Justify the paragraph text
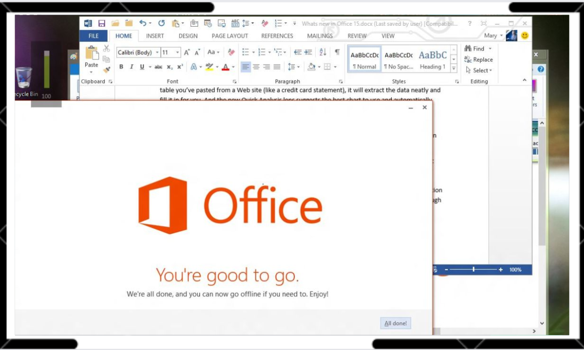The width and height of the screenshot is (584, 350). (x=277, y=67)
